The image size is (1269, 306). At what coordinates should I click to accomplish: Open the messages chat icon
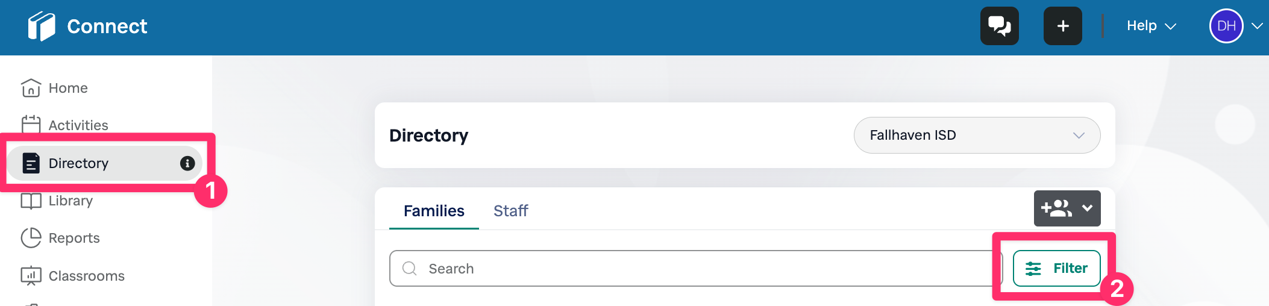[x=999, y=26]
